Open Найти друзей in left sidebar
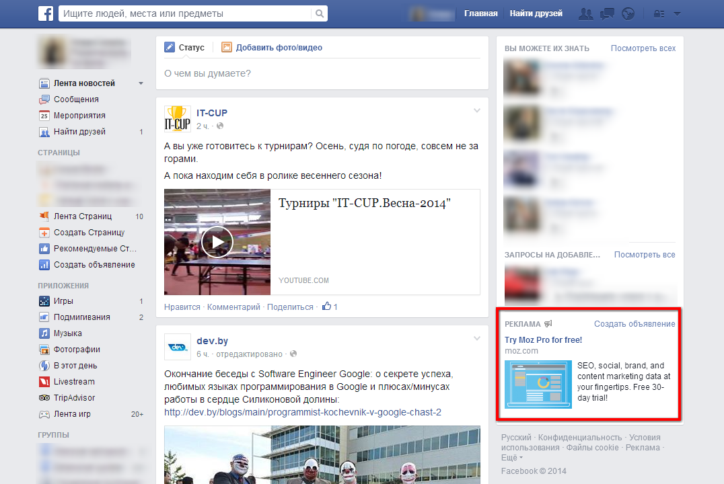Screen dimensions: 724x484 tap(79, 132)
